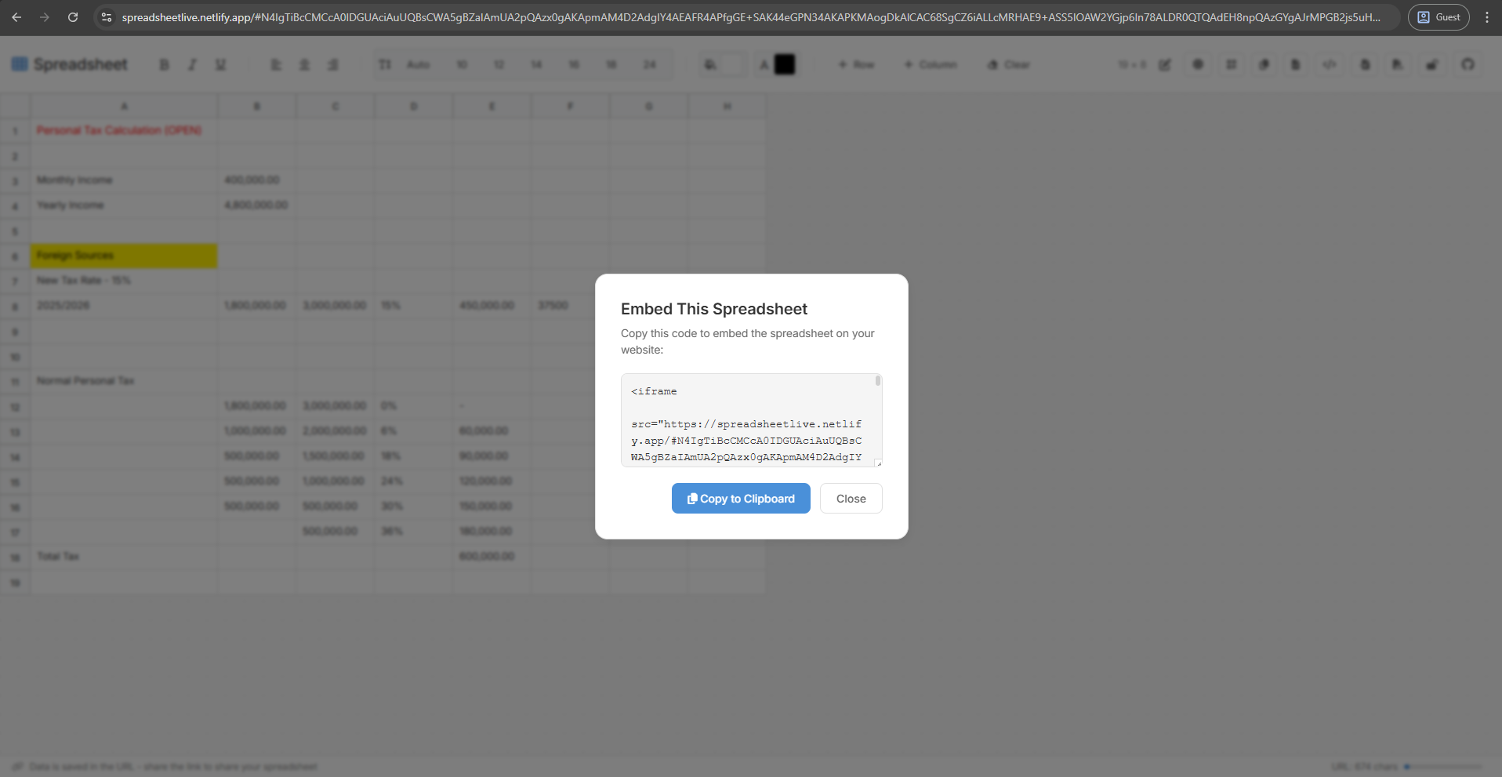Add a new row with + Row
The width and height of the screenshot is (1502, 777).
856,64
